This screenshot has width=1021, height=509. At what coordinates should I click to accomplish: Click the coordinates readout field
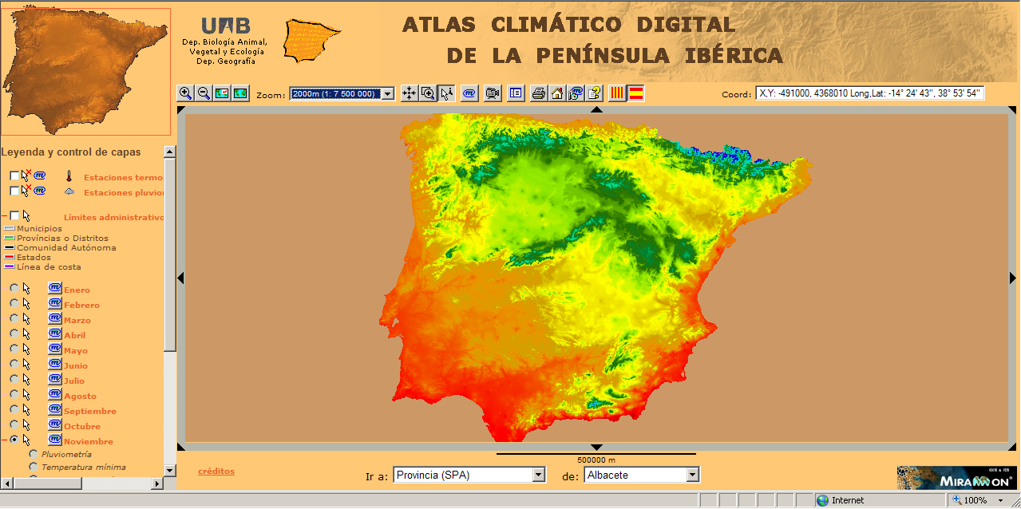(870, 93)
